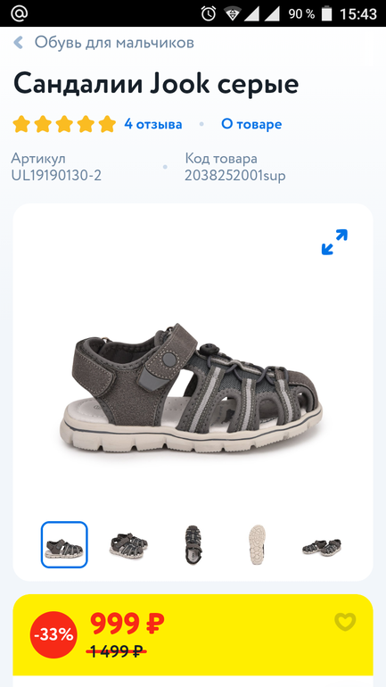Viewport: 386px width, 687px height.
Task: Select the top-view sandal thumbnail
Action: click(193, 544)
